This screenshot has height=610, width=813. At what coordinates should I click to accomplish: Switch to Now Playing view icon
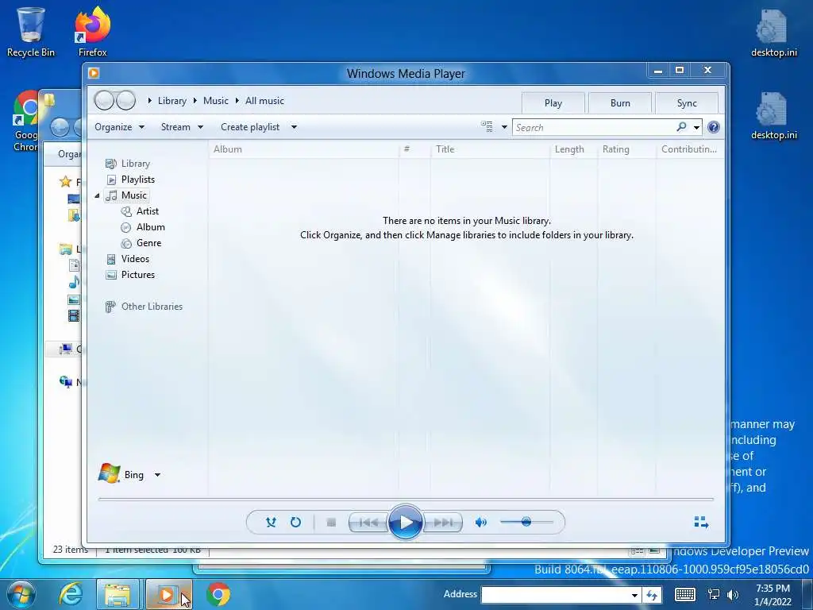[x=701, y=523]
